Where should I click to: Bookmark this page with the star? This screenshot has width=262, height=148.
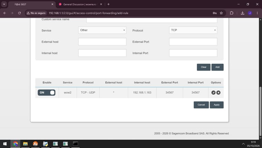coord(221,13)
